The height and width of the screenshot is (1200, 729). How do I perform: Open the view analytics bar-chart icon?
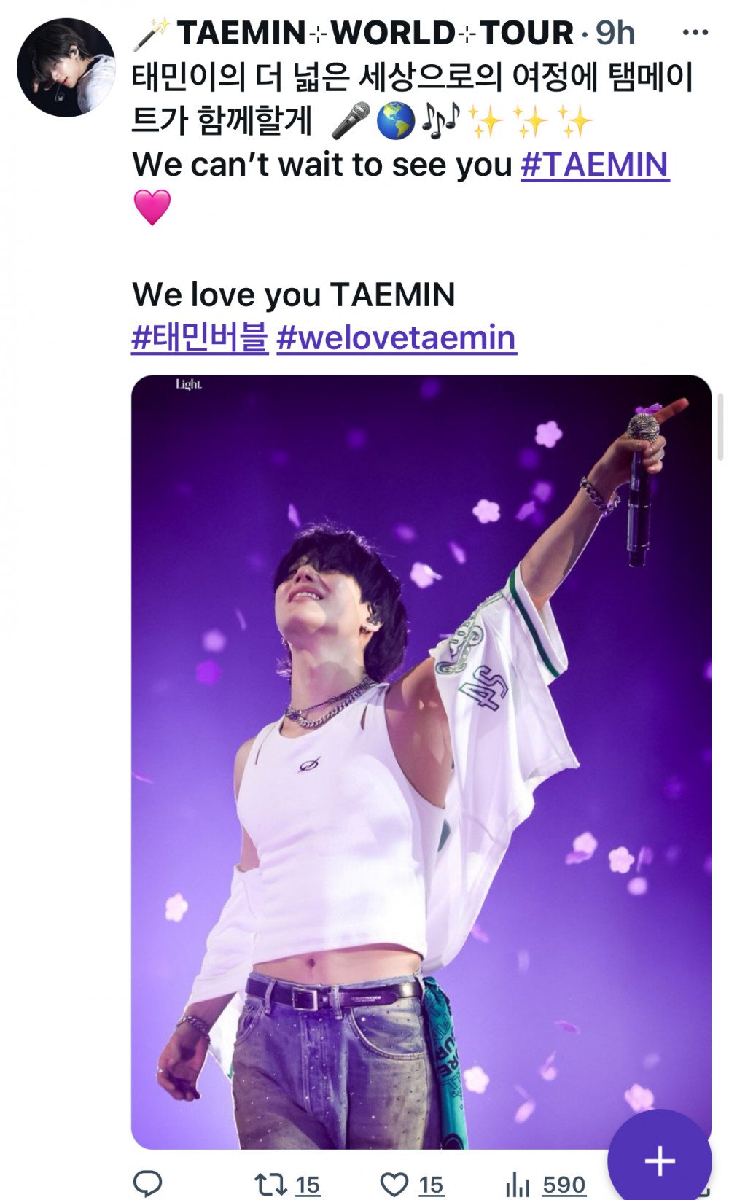(517, 1185)
